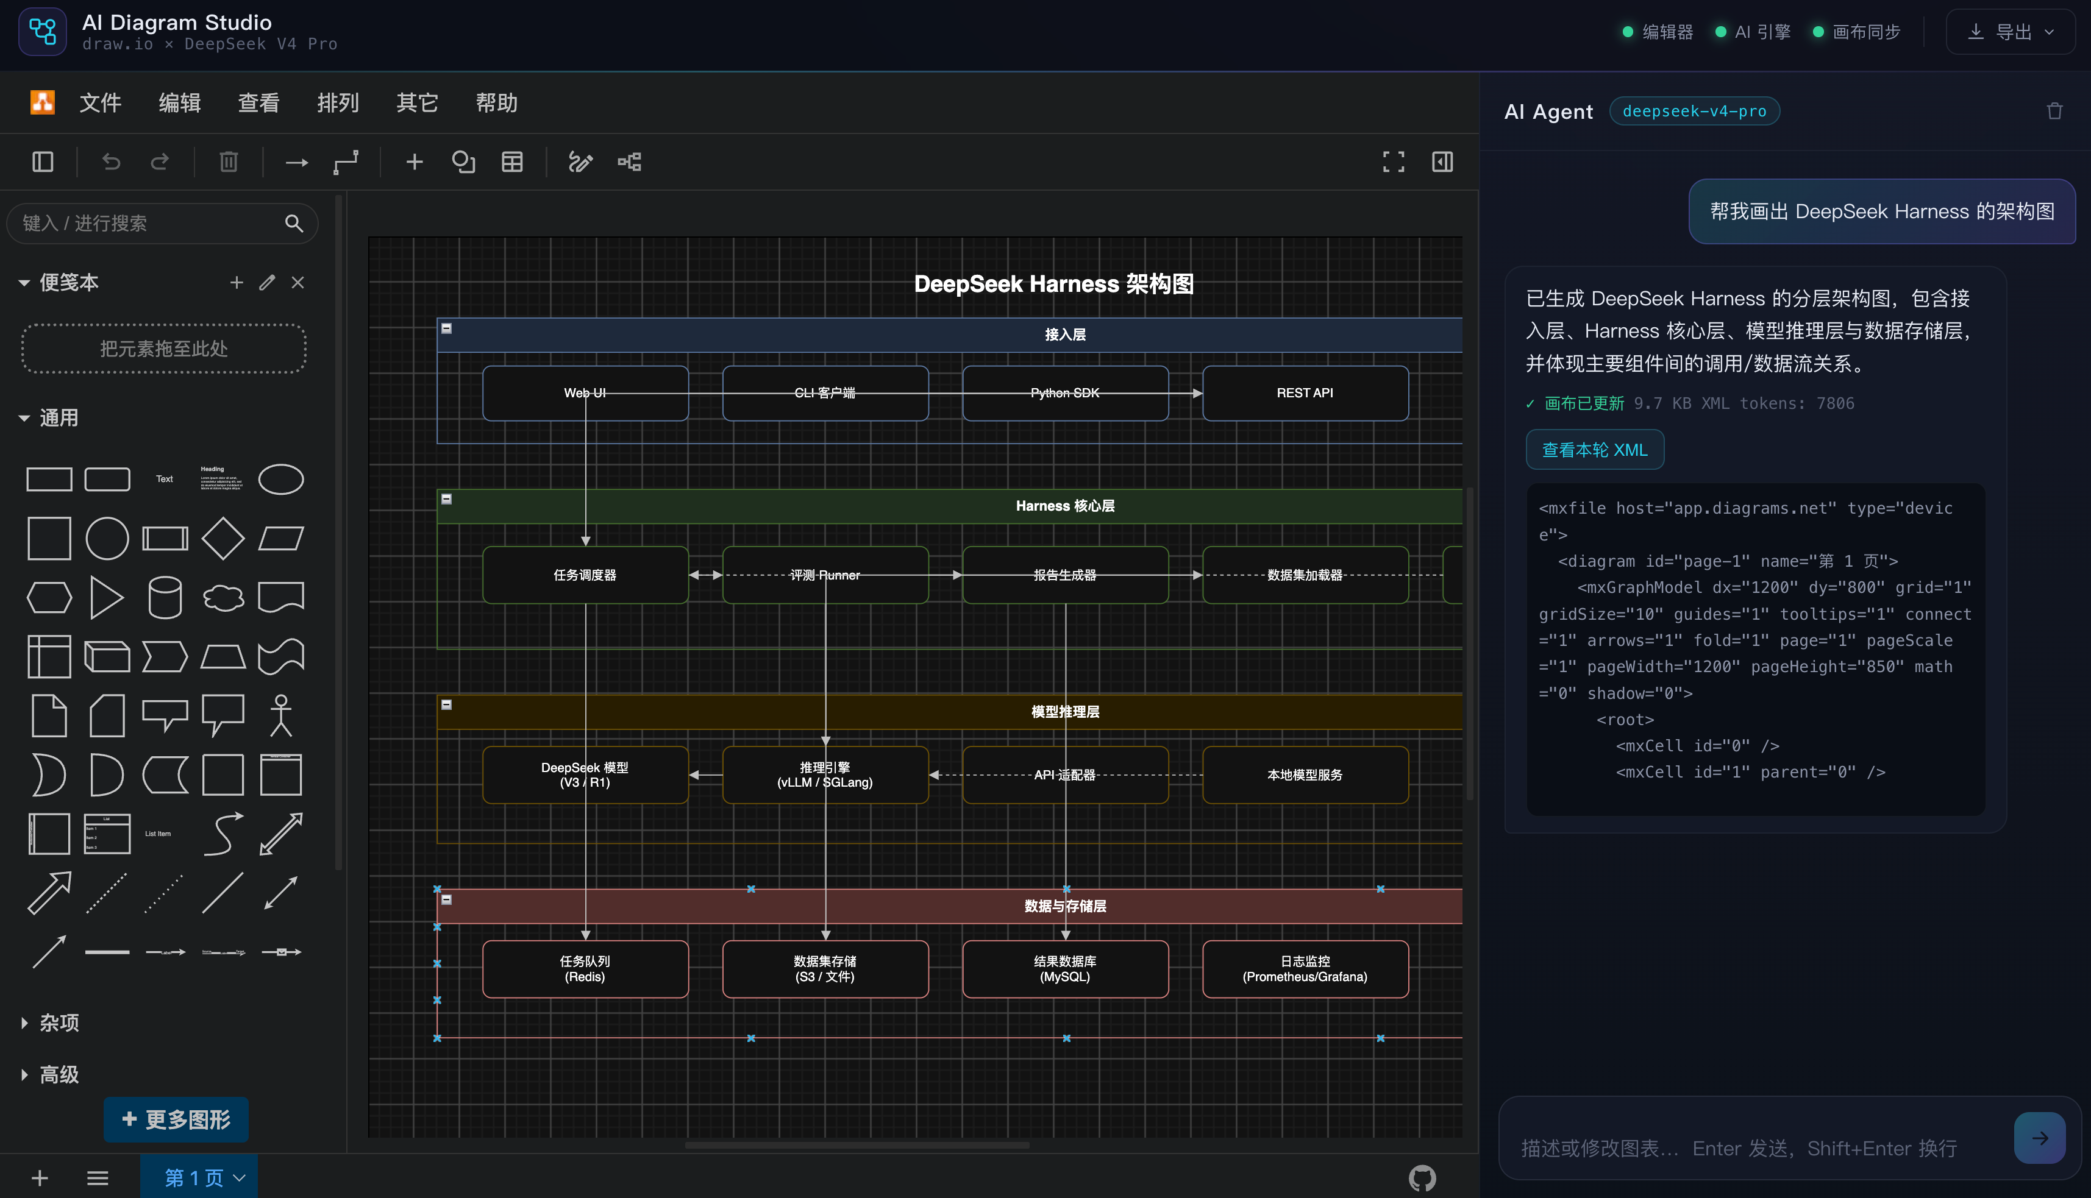Click the plus insert toolbar icon
The width and height of the screenshot is (2091, 1198).
415,162
